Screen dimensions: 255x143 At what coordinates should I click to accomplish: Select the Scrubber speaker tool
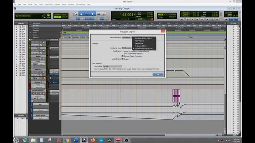click(98, 14)
